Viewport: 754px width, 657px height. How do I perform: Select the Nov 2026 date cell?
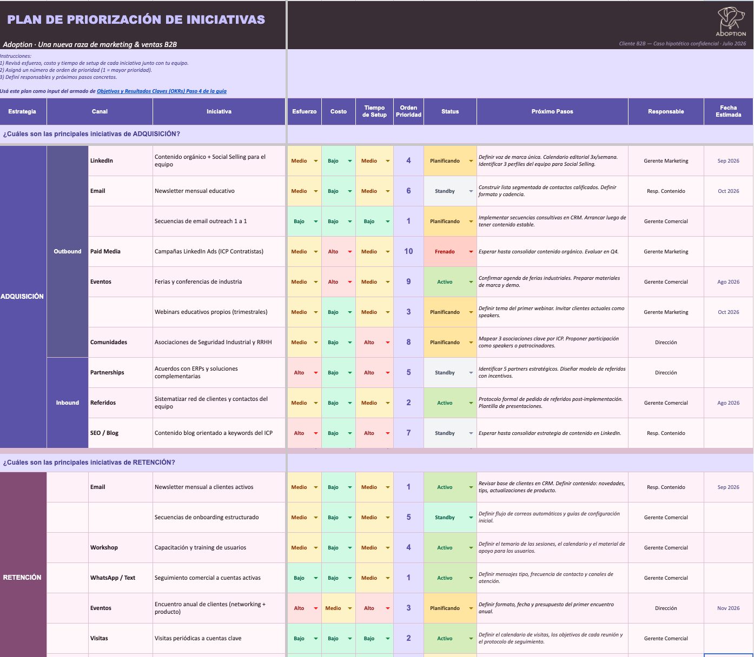click(729, 608)
